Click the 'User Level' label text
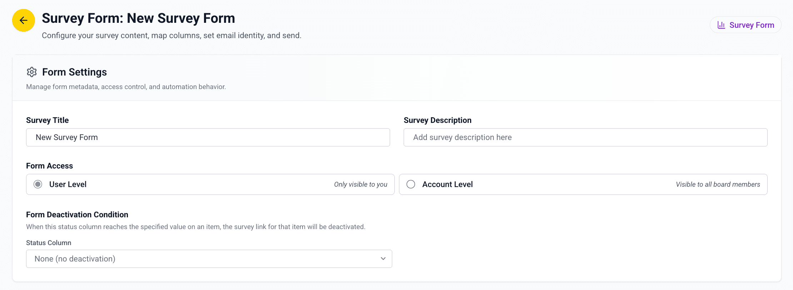This screenshot has height=290, width=793. pos(68,184)
